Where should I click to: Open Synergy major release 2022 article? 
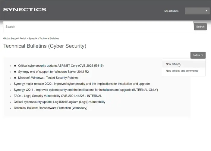pyautogui.click(x=82, y=84)
